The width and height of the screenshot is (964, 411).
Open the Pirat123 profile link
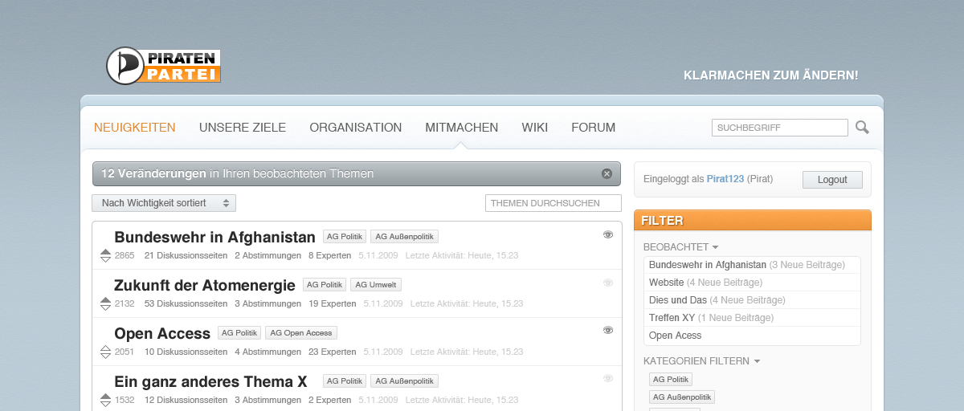725,179
